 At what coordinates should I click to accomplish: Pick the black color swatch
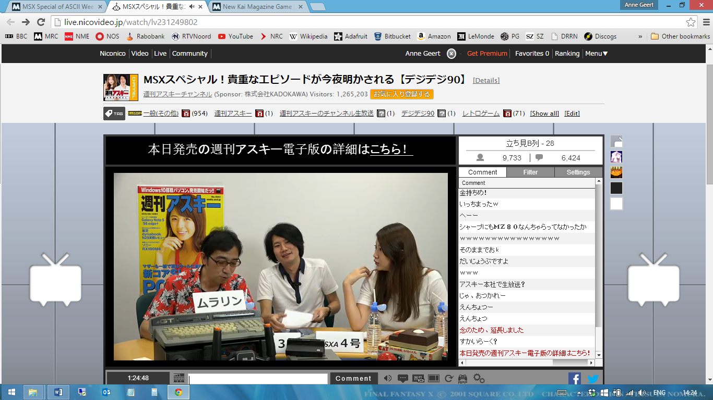[616, 188]
